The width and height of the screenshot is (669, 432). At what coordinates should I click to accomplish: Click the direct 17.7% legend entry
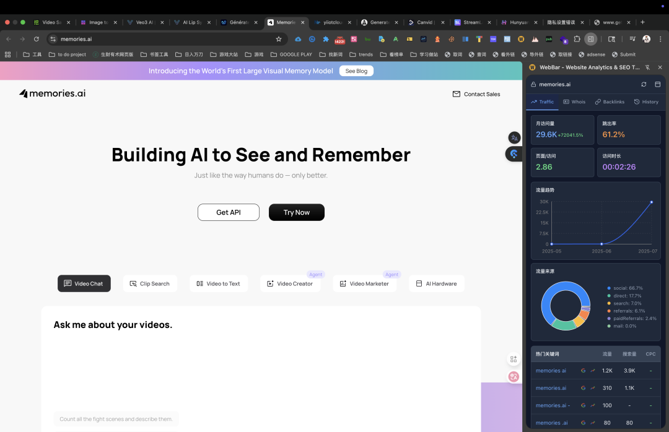click(x=624, y=296)
